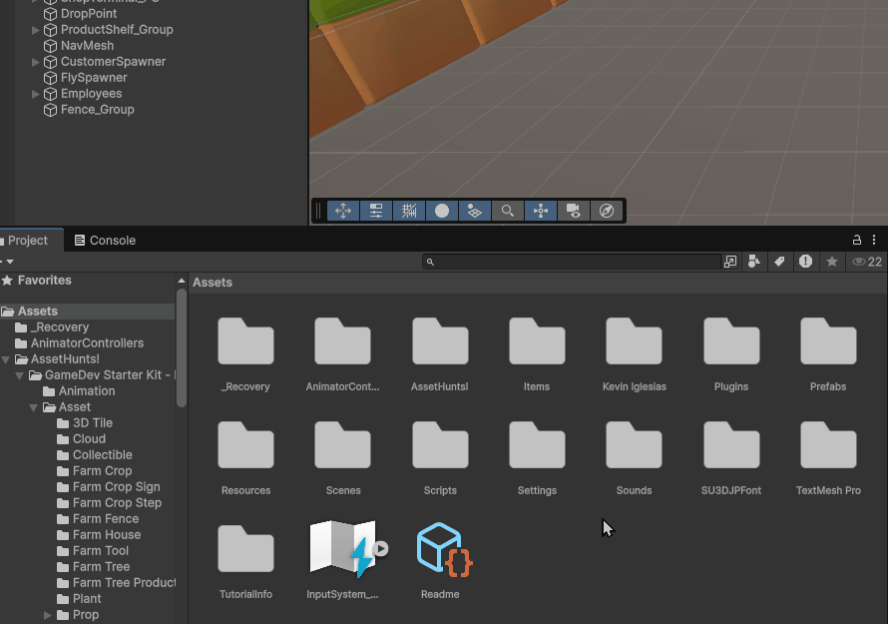
Task: Select the Farm House folder in tree
Action: point(106,535)
